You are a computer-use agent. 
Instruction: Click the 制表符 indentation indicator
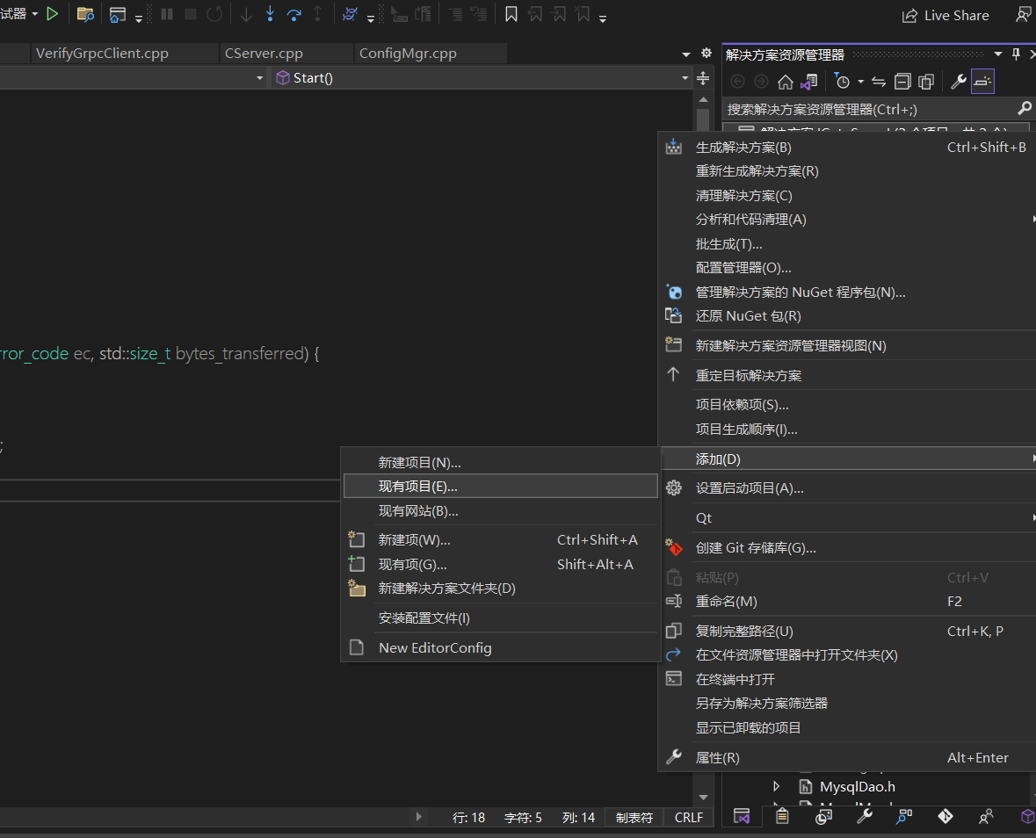click(634, 818)
